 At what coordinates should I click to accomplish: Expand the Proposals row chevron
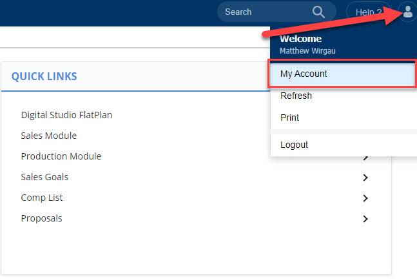tap(365, 219)
